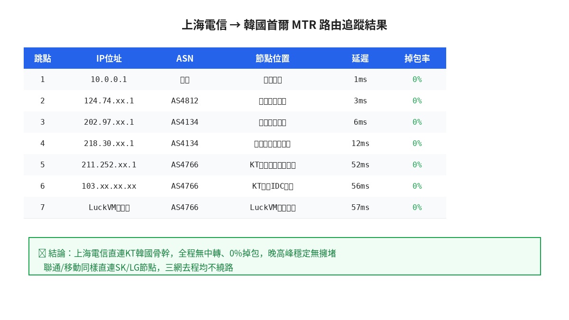This screenshot has height=320, width=569.
Task: Click the 52ms latency value
Action: (360, 165)
